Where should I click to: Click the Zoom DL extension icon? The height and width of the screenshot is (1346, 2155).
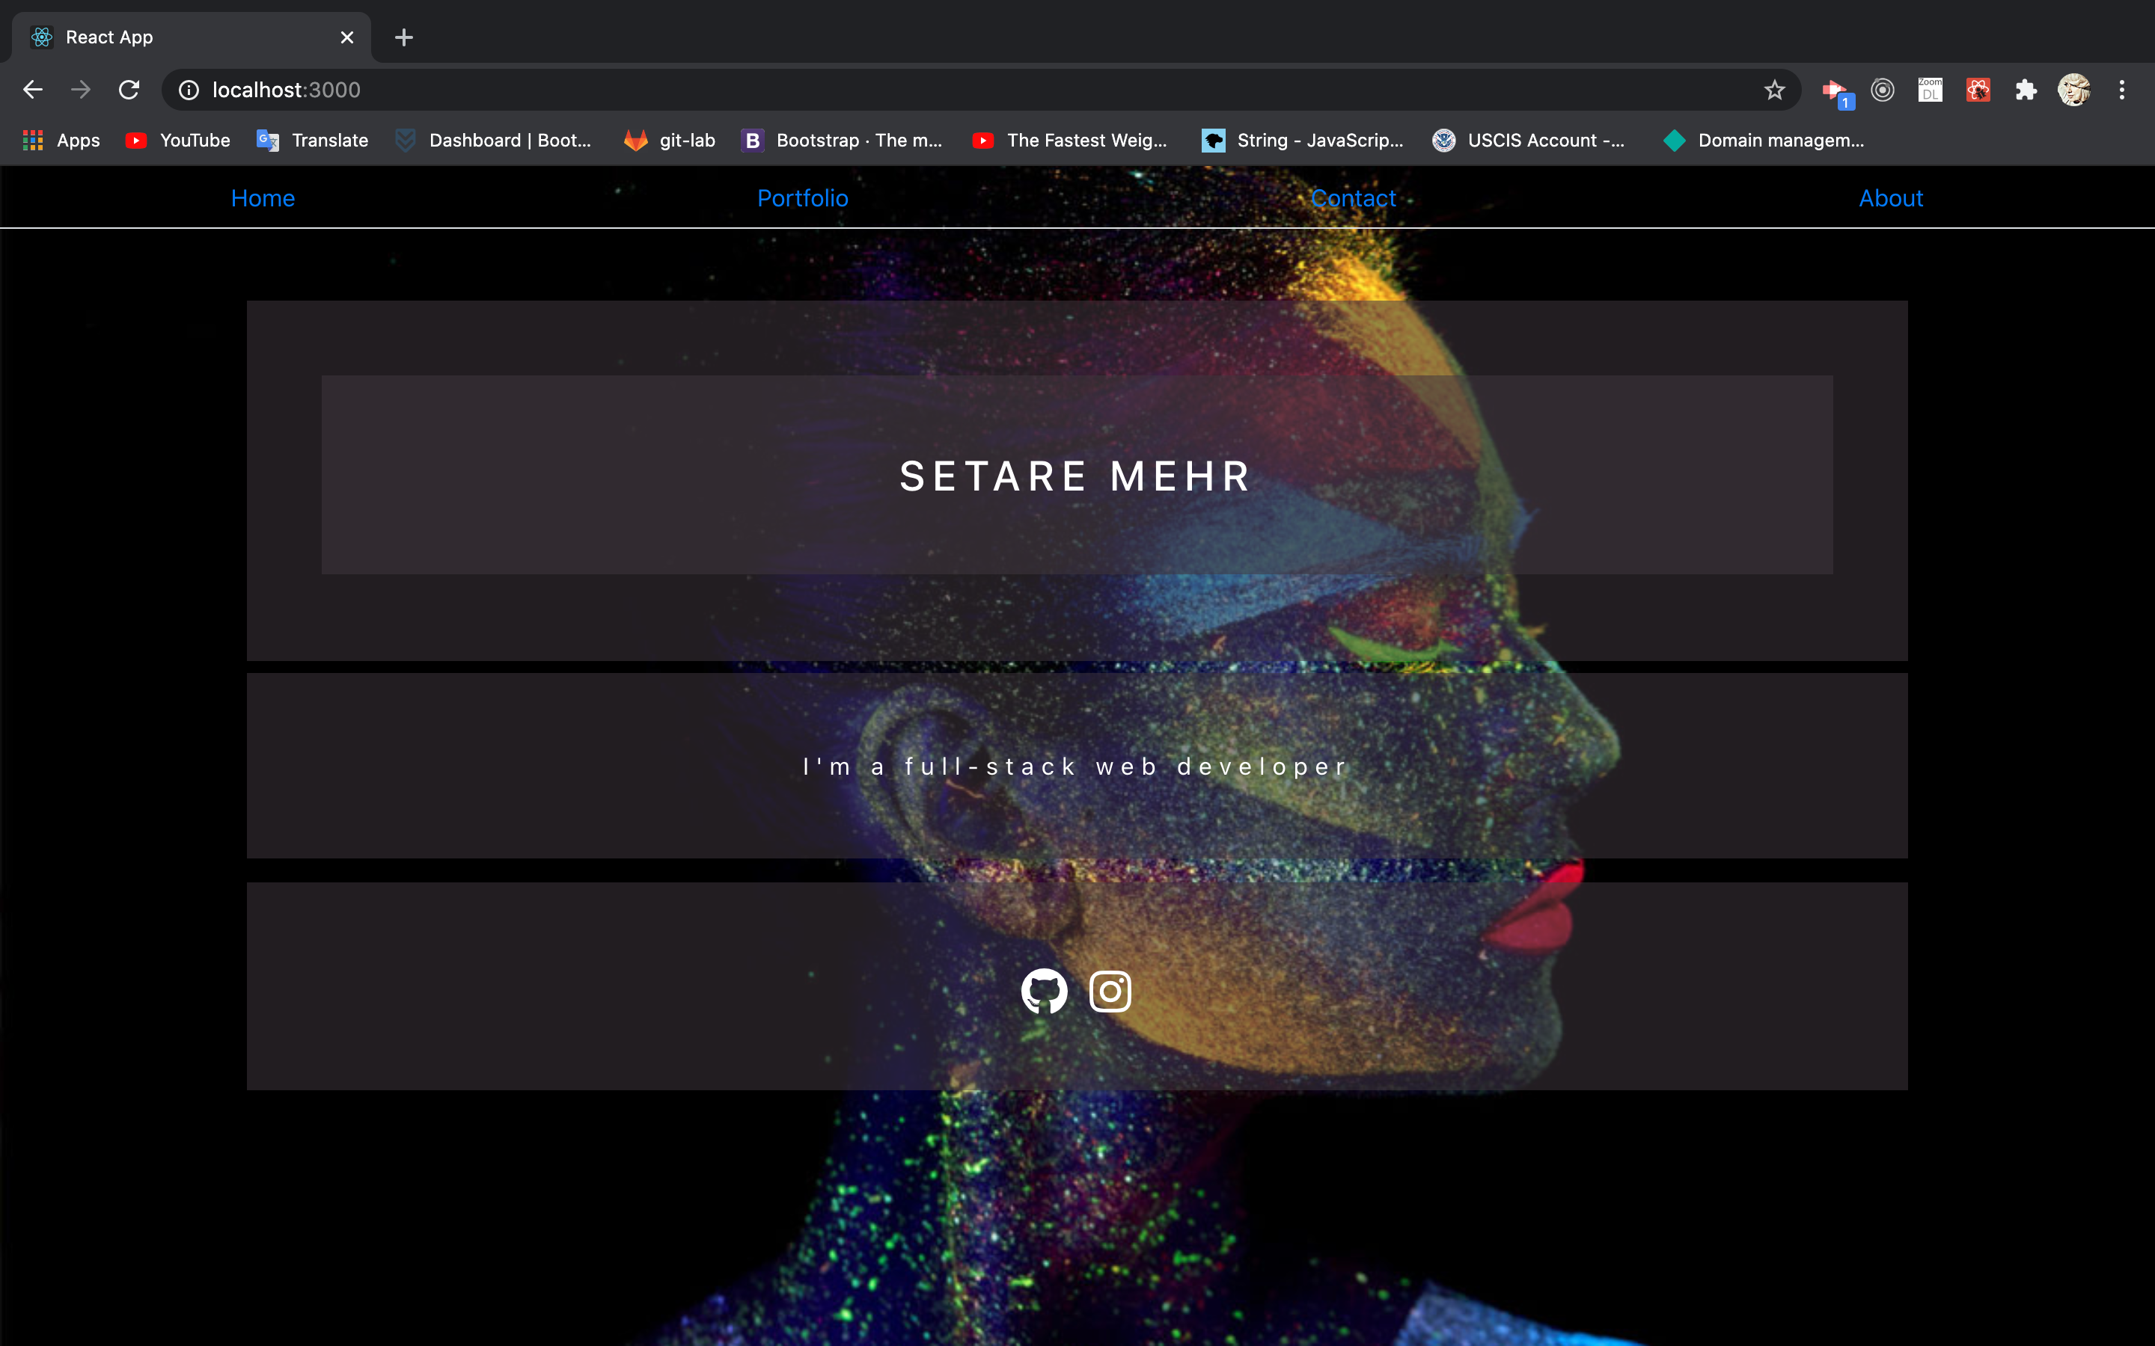[1930, 90]
